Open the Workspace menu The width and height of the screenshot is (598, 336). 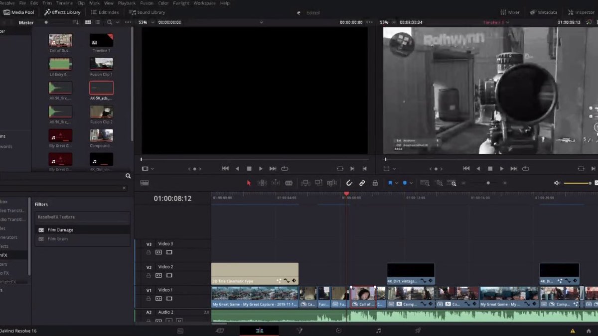coord(205,3)
